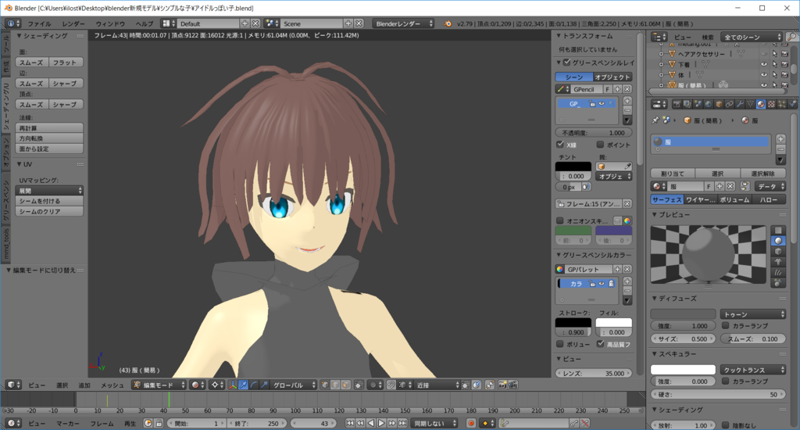Open the Particles properties icon
Image resolution: width=800 pixels, height=430 pixels.
pyautogui.click(x=781, y=104)
